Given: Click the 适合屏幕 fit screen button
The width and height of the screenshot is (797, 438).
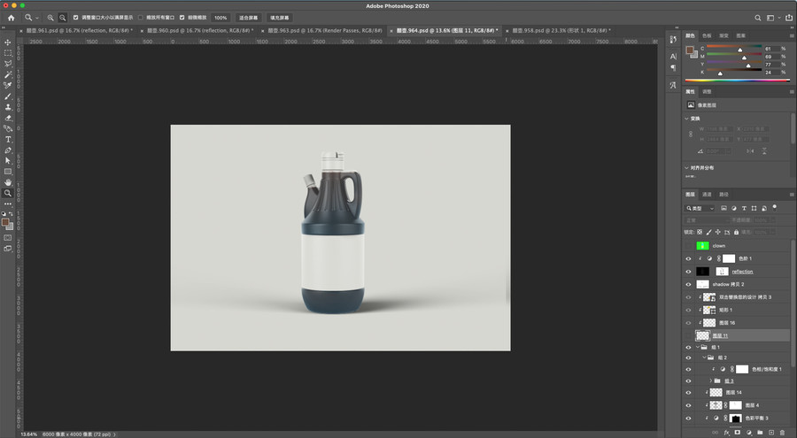Looking at the screenshot, I should [249, 18].
